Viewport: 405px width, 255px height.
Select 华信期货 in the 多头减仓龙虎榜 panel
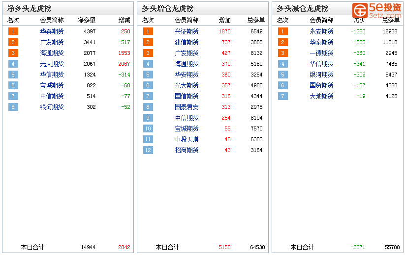[x=321, y=64]
